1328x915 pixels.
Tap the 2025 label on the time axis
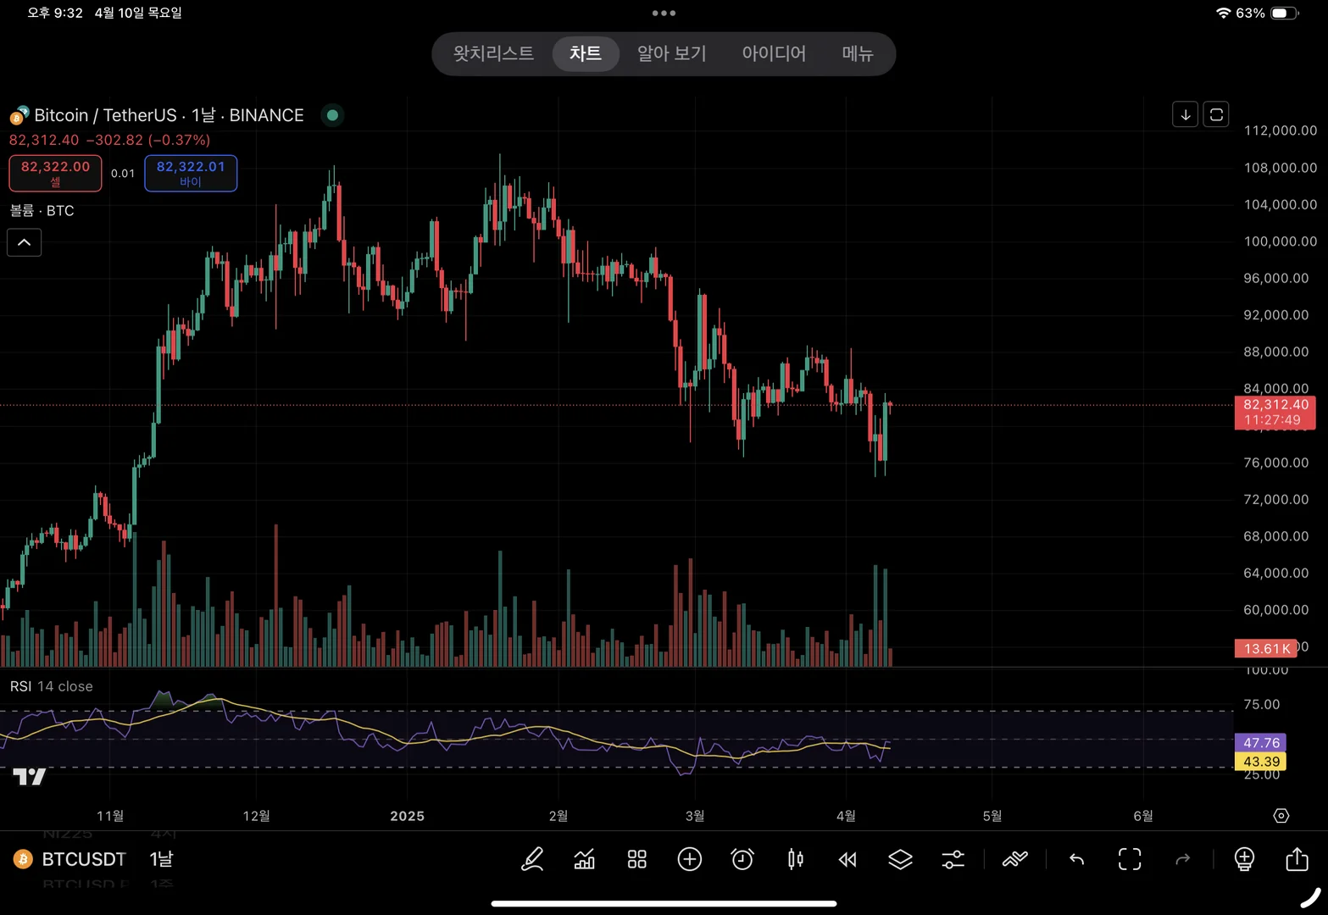[x=407, y=816]
